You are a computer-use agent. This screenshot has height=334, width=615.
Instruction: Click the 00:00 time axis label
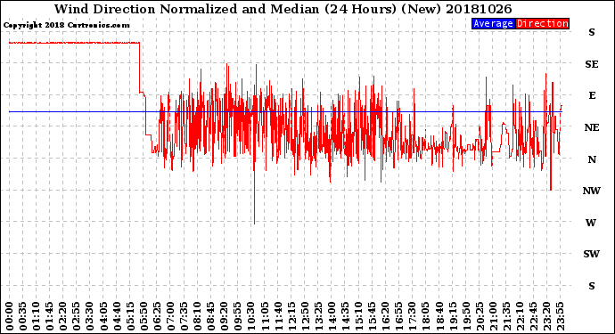tap(10, 316)
